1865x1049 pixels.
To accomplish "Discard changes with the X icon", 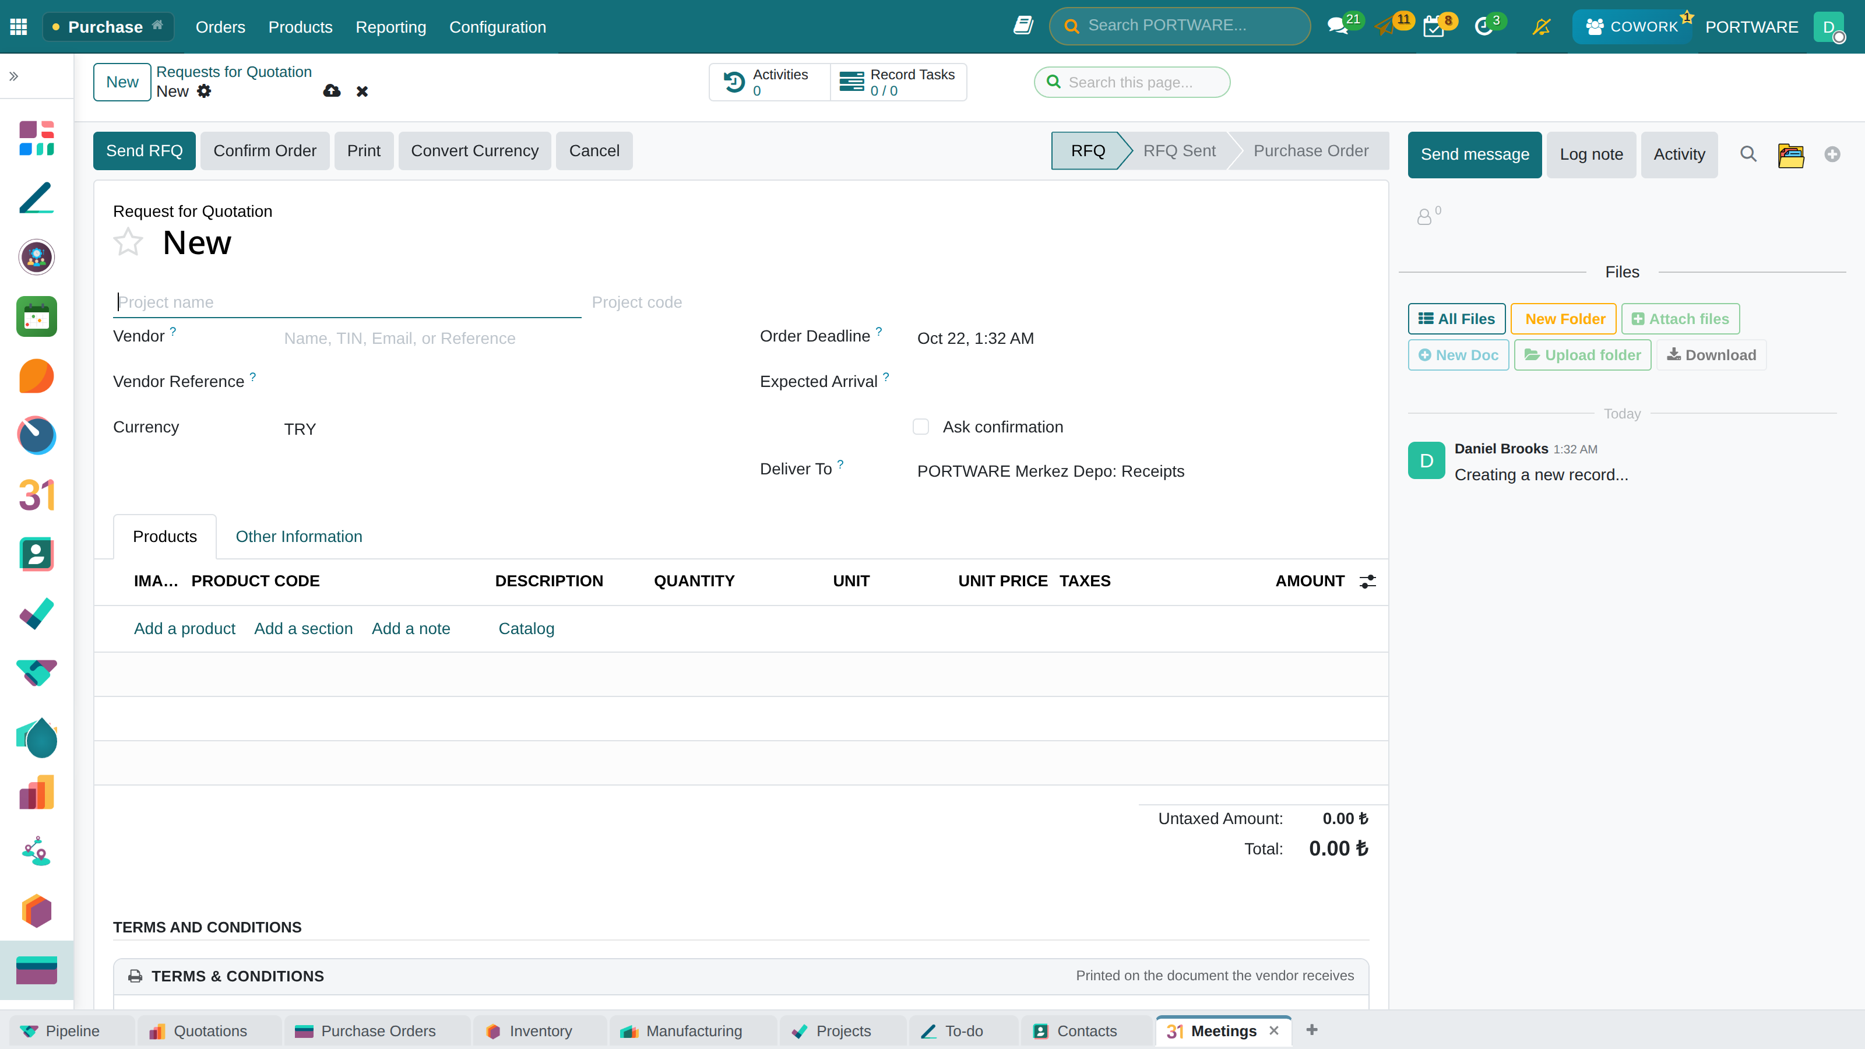I will [x=362, y=91].
